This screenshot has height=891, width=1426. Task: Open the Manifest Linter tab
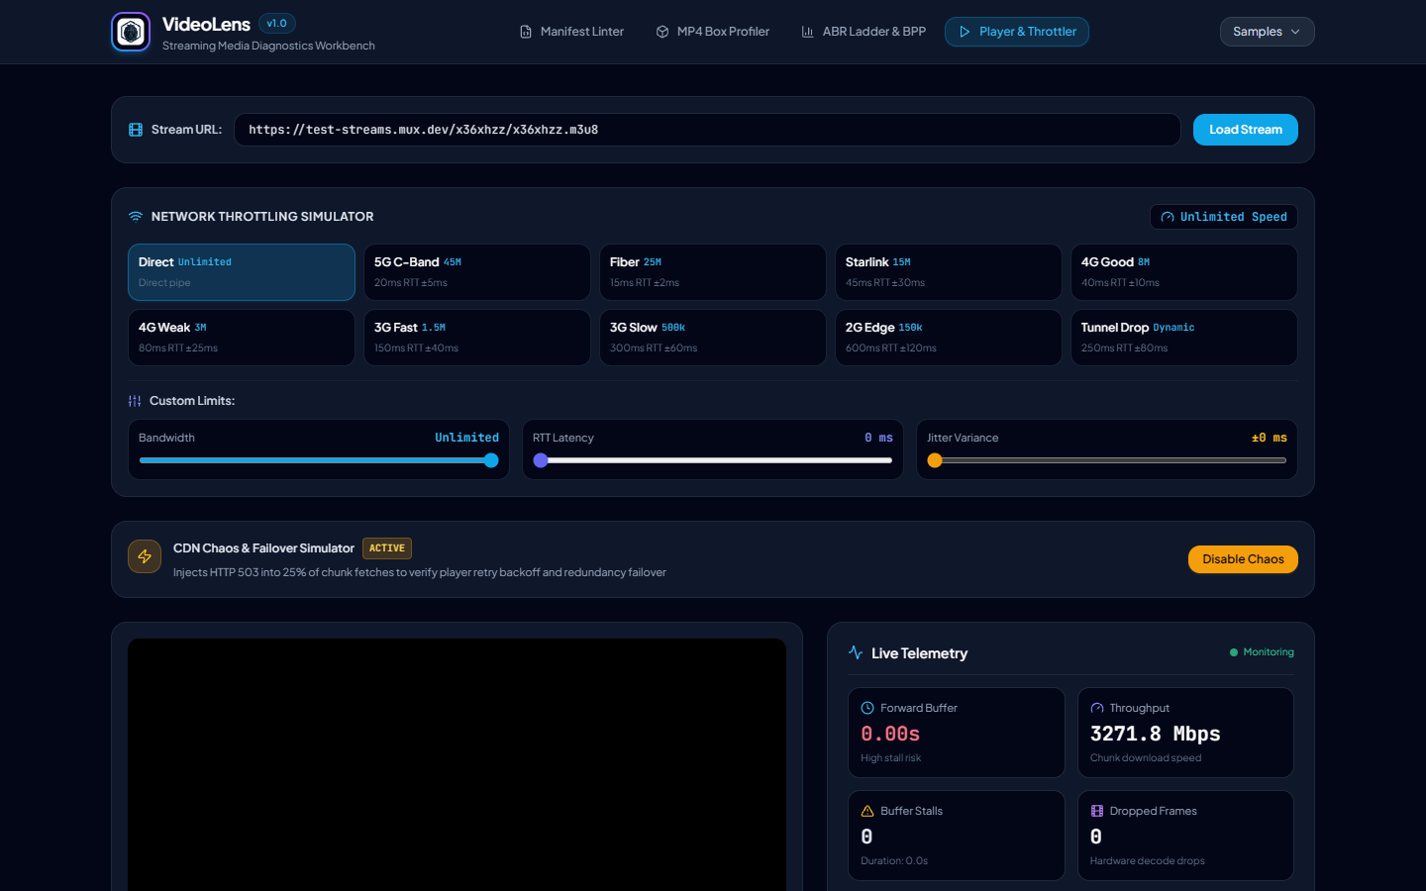tap(572, 32)
